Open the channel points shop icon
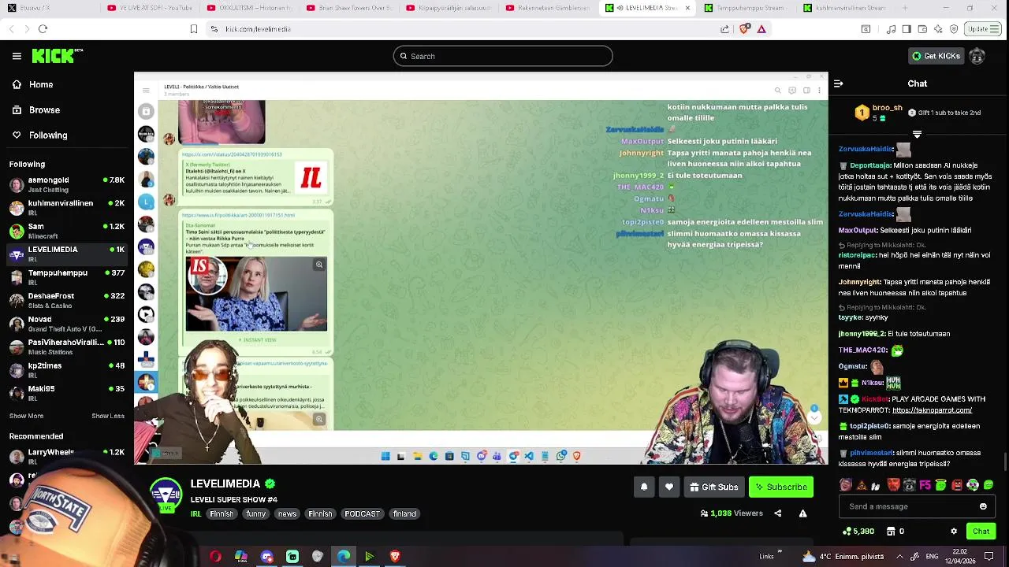Screen dimensions: 1009x567 tap(889, 532)
